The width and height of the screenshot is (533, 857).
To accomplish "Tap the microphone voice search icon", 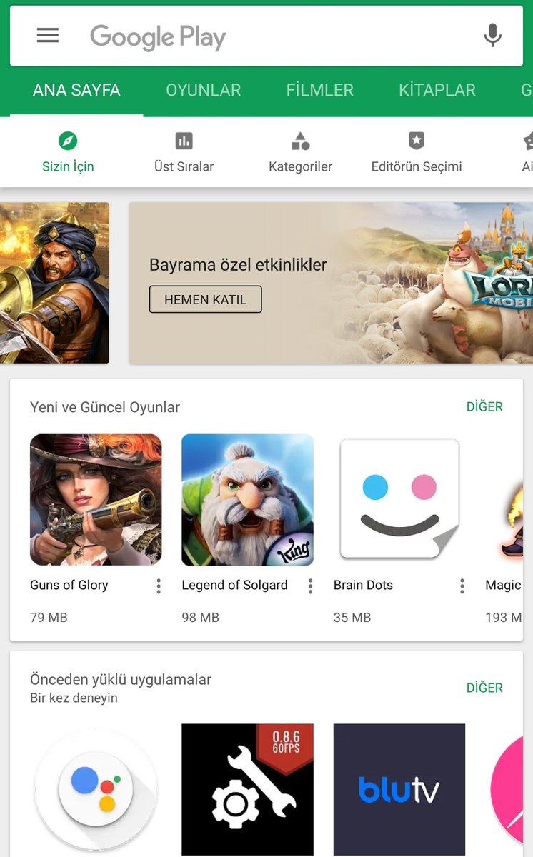I will point(492,35).
